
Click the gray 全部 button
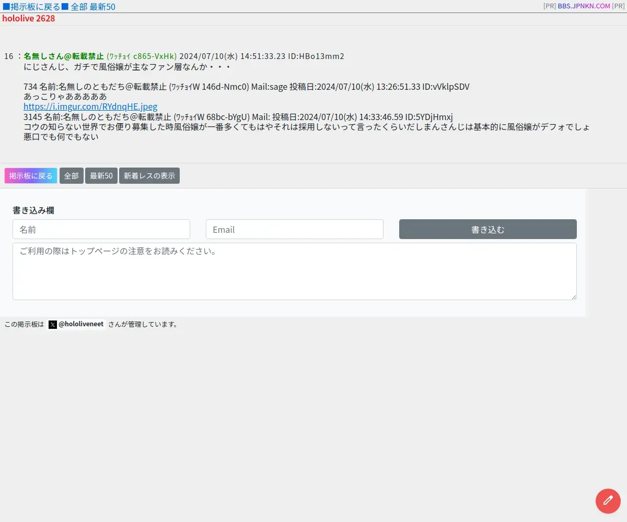72,176
